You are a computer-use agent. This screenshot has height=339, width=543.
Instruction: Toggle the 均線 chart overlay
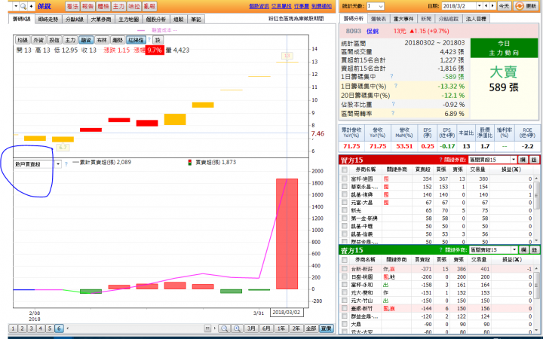23,40
